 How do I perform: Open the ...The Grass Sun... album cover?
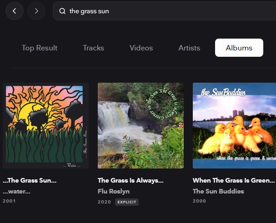click(45, 125)
